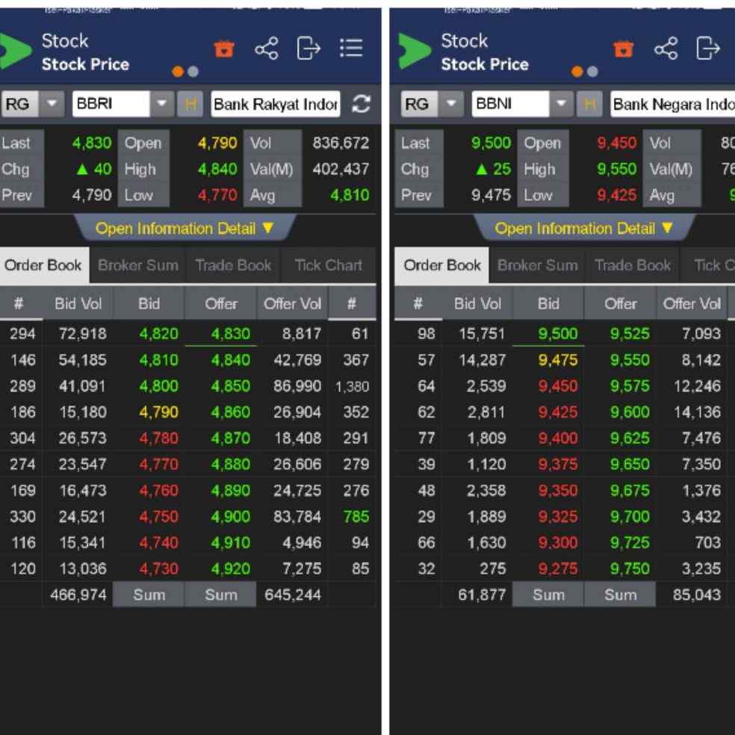The width and height of the screenshot is (735, 735).
Task: Click the Bank Rakyat Indonesia name field
Action: click(275, 104)
